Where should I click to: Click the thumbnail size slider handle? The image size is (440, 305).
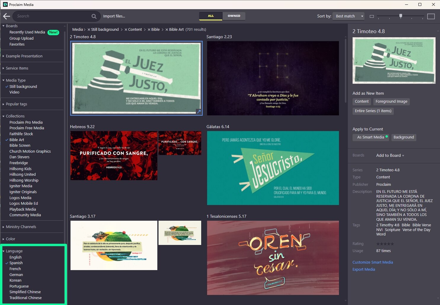pyautogui.click(x=401, y=16)
